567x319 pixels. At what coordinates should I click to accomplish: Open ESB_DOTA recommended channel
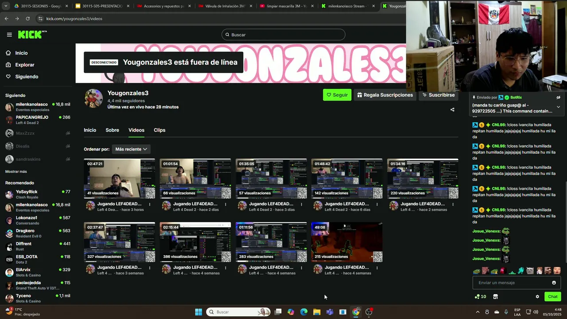tap(38, 259)
